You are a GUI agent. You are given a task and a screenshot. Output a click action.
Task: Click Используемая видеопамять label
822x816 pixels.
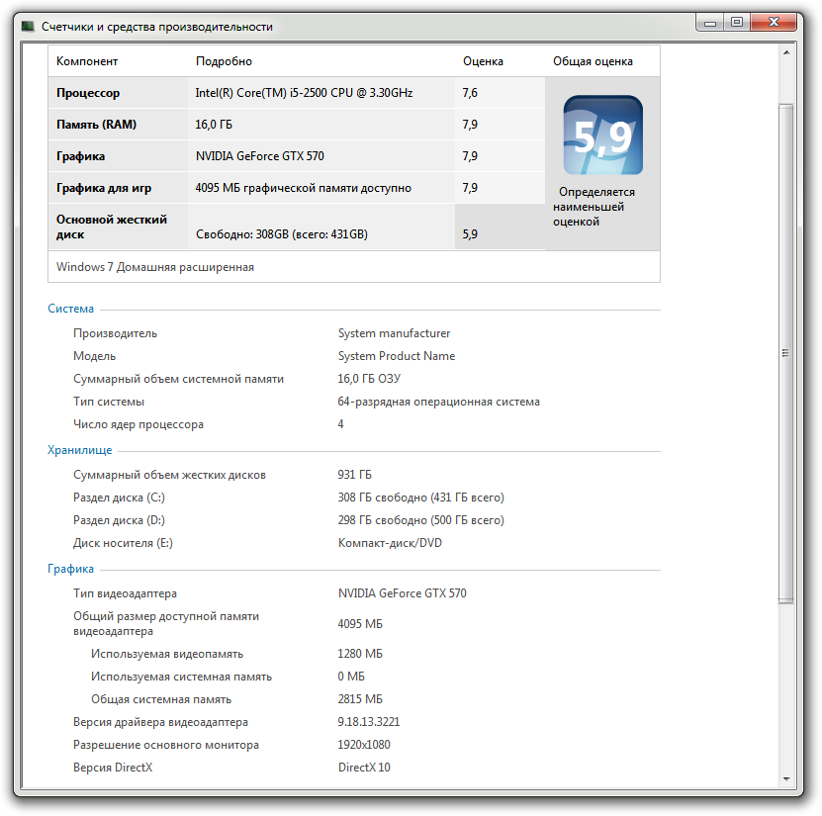167,654
